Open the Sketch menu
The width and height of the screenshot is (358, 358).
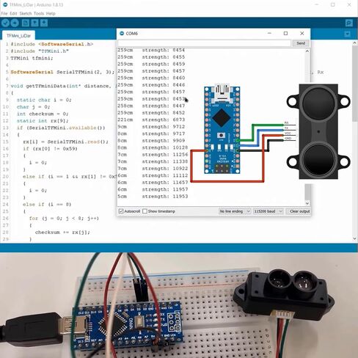coord(26,13)
